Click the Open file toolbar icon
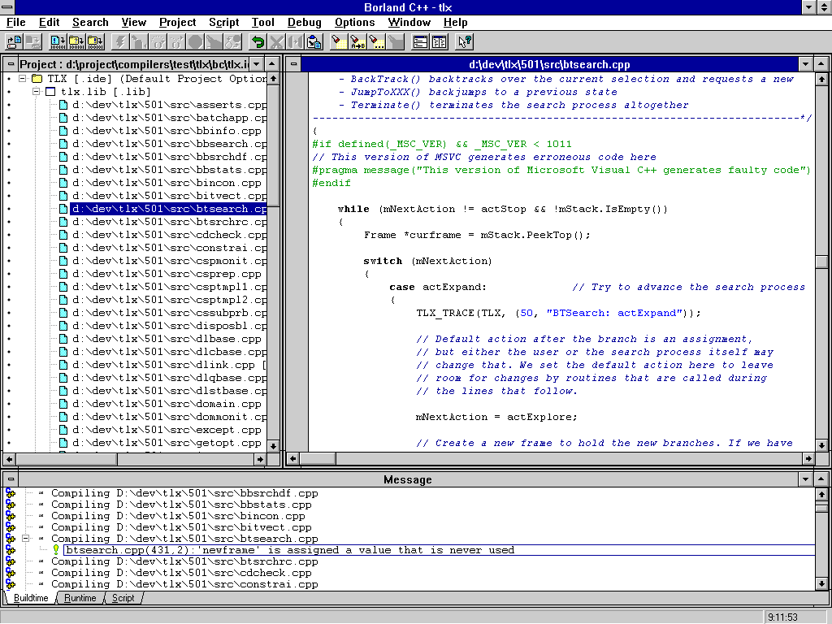832x624 pixels. 15,42
